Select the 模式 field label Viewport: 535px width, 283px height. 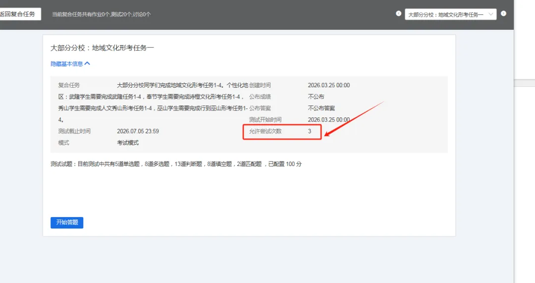[x=63, y=143]
